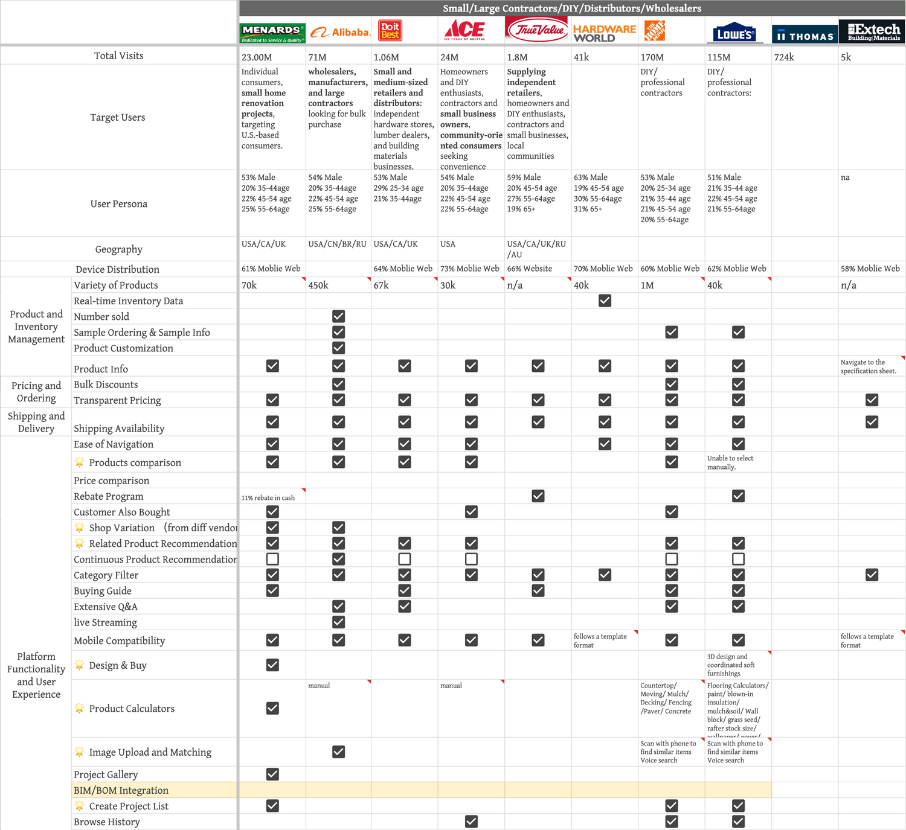Click the Thomas logo in header
Image resolution: width=906 pixels, height=830 pixels.
click(x=805, y=36)
